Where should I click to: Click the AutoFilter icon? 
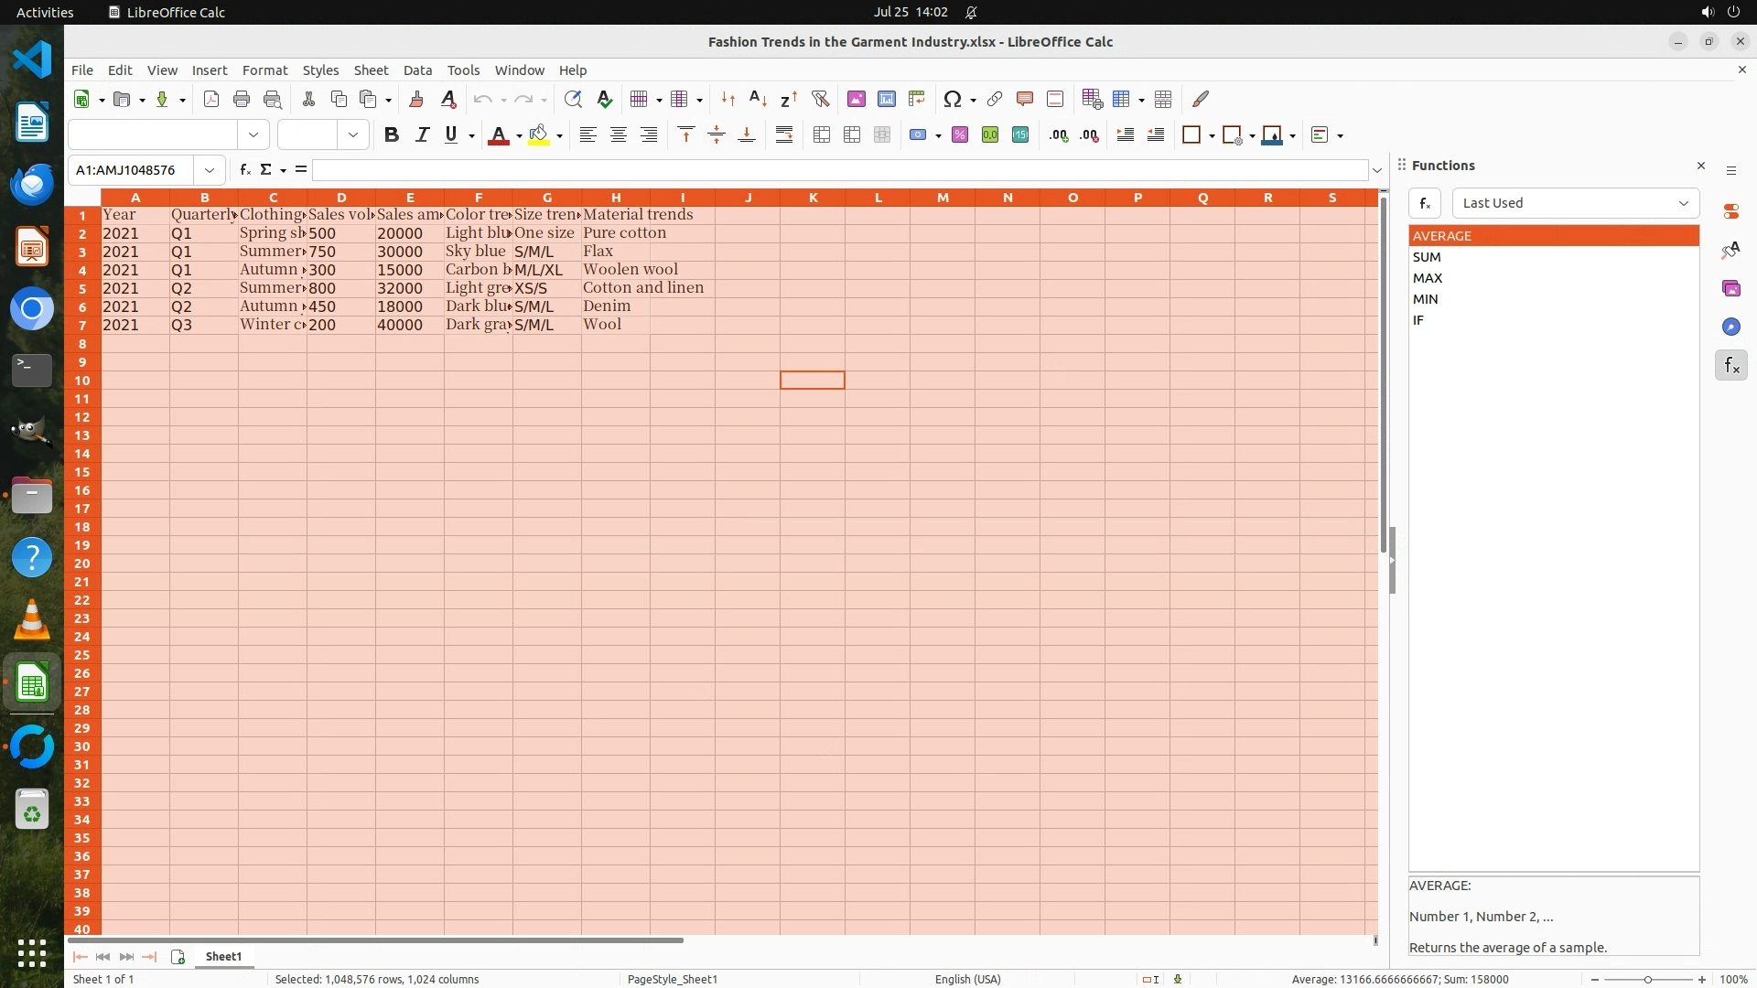point(820,99)
